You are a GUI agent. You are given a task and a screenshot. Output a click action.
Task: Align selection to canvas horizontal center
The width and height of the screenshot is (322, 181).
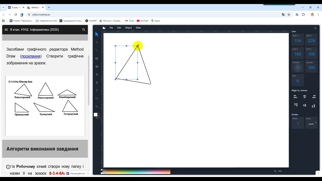click(305, 97)
